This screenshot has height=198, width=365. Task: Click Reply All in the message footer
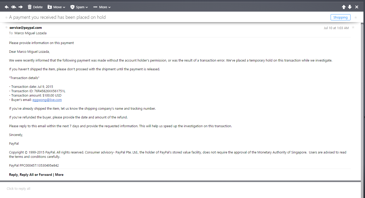pyautogui.click(x=27, y=175)
